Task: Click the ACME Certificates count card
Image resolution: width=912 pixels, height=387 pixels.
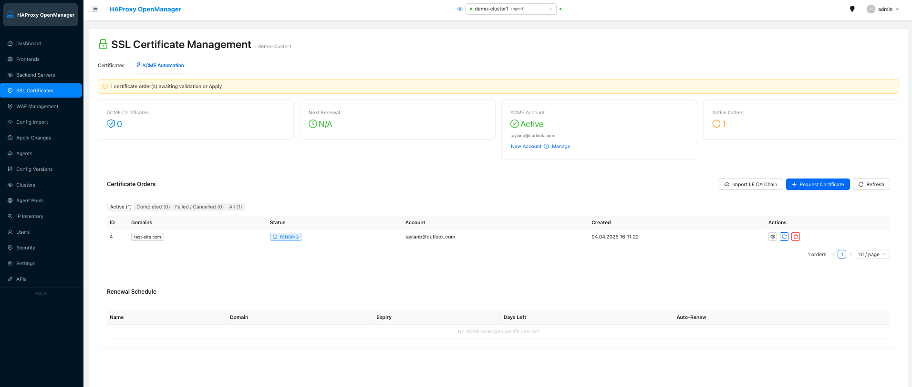Action: coord(196,119)
